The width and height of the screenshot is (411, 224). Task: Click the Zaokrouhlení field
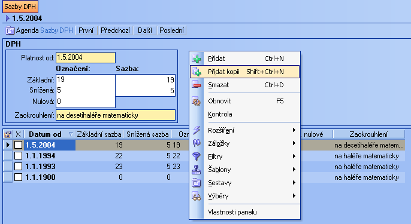pyautogui.click(x=116, y=115)
